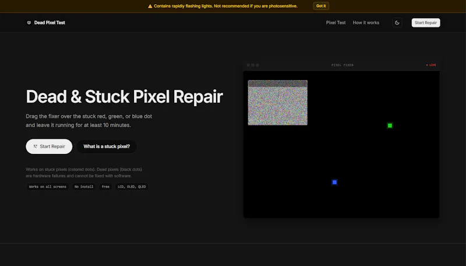Click Start Repair in the top navbar
Viewport: 466px width, 266px height.
[x=426, y=23]
